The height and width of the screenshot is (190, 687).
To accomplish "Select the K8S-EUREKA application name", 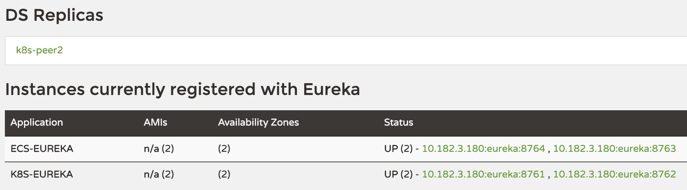I will 42,174.
